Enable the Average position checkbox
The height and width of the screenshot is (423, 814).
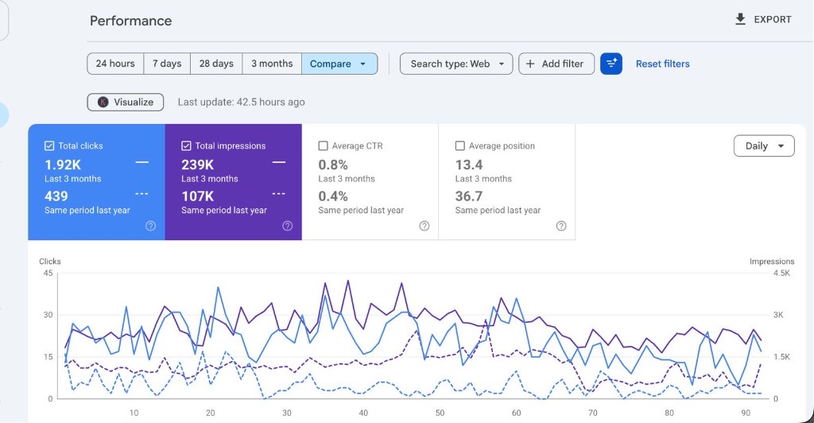[x=460, y=146]
